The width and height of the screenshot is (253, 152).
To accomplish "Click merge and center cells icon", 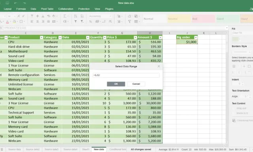I will pyautogui.click(x=54, y=21).
